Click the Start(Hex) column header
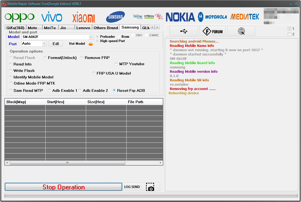Screen dimensions: 301x202 click(65, 102)
